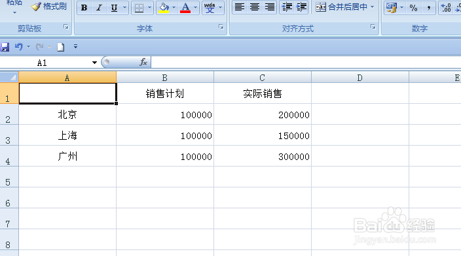Image resolution: width=461 pixels, height=256 pixels.
Task: Open clipboard group dialog launcher
Action: pyautogui.click(x=66, y=27)
